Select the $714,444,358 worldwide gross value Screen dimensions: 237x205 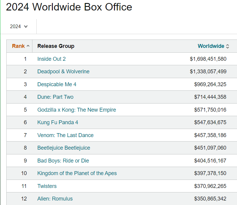coord(210,97)
